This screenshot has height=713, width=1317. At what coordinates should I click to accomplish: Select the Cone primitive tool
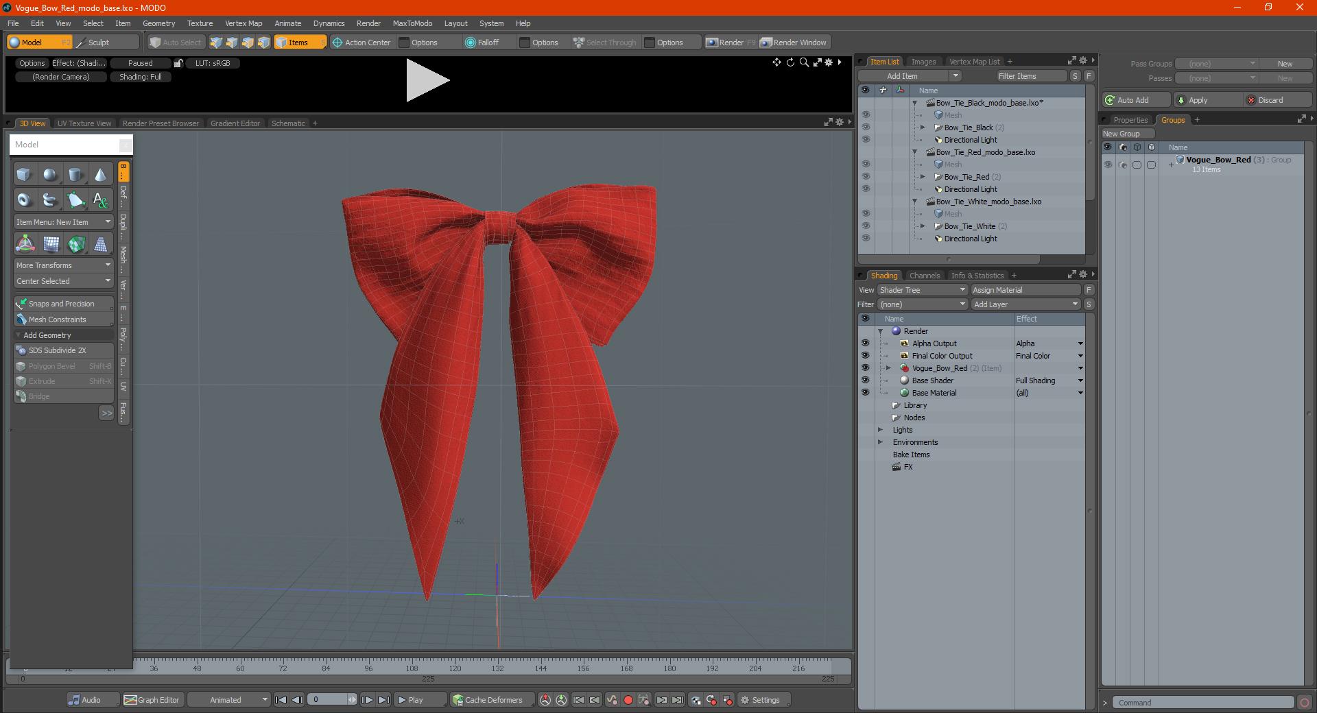101,175
